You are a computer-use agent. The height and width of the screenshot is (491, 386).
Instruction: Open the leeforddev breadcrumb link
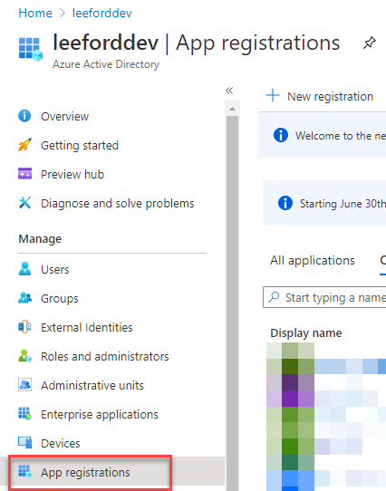tap(102, 14)
